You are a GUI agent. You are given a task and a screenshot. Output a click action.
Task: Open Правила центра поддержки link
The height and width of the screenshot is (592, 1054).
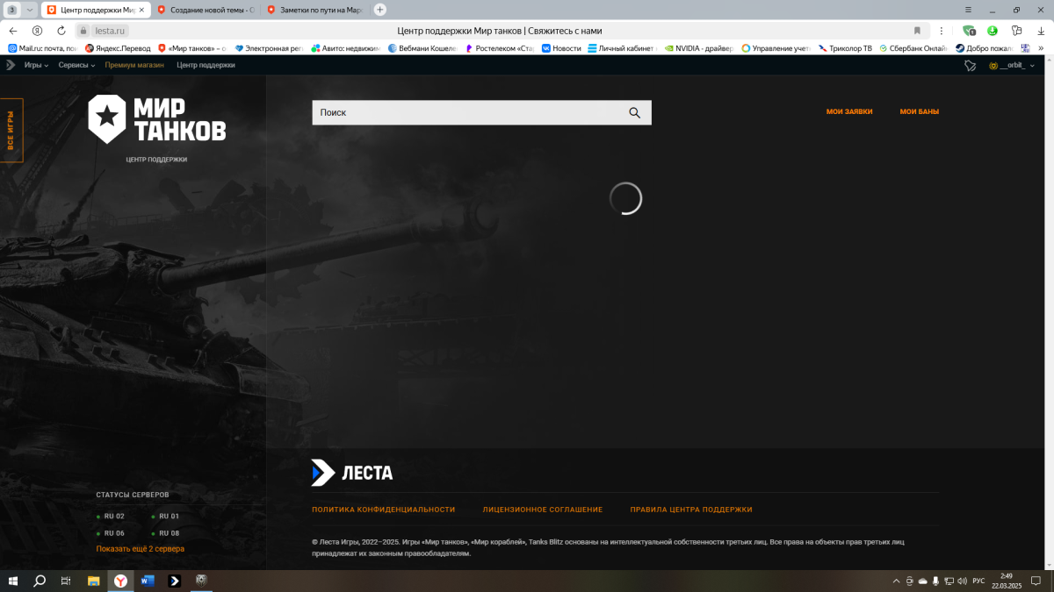[x=691, y=510]
